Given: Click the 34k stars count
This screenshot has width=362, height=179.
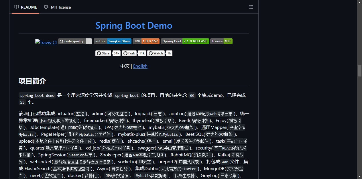Looking at the screenshot, I should (116, 53).
